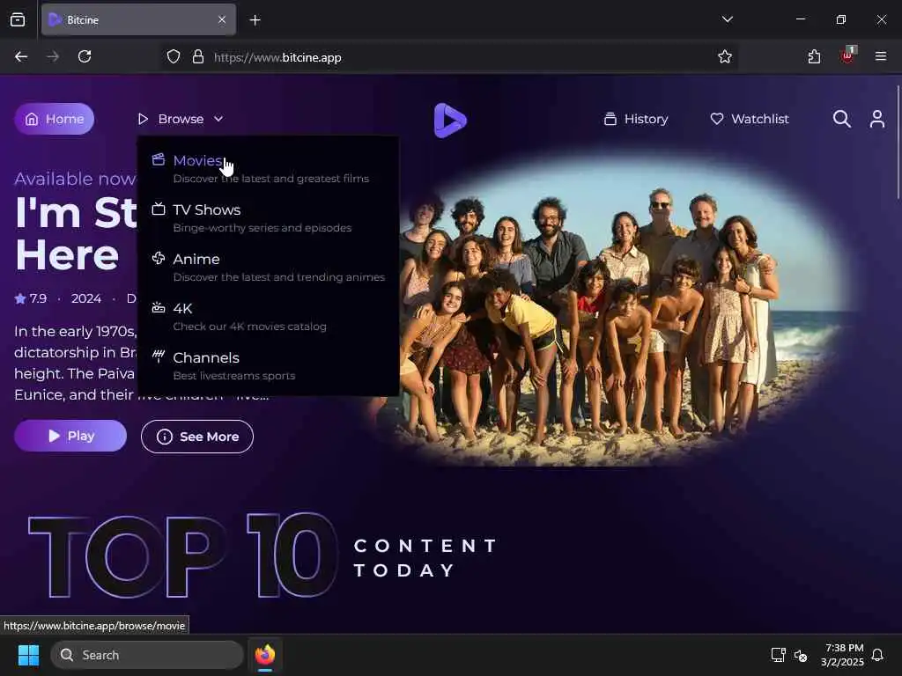Click the browser address bar

(448, 57)
